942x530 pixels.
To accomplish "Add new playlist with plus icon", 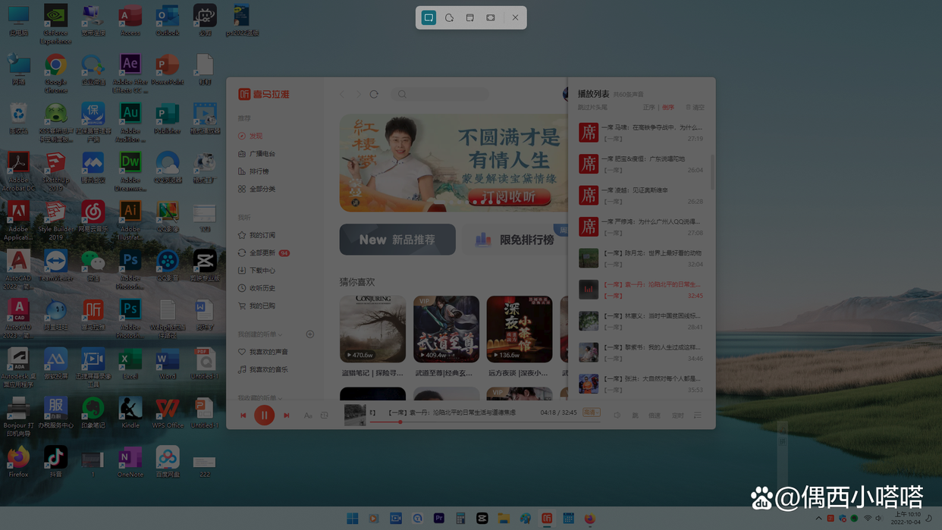I will point(309,334).
